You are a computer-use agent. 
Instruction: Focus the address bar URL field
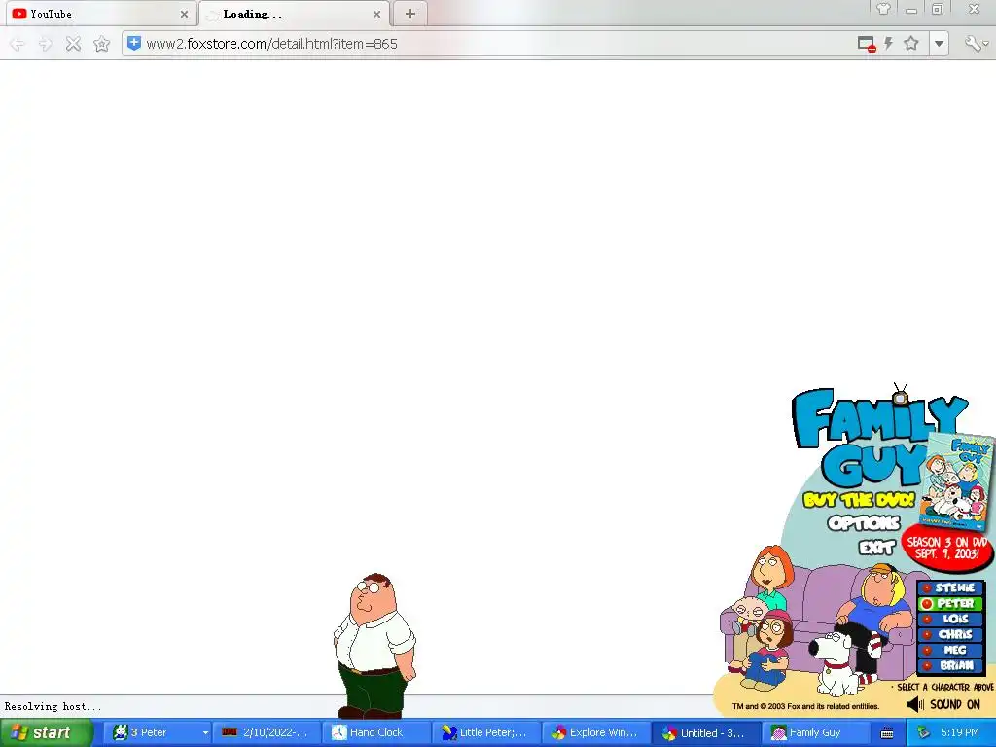click(x=495, y=44)
